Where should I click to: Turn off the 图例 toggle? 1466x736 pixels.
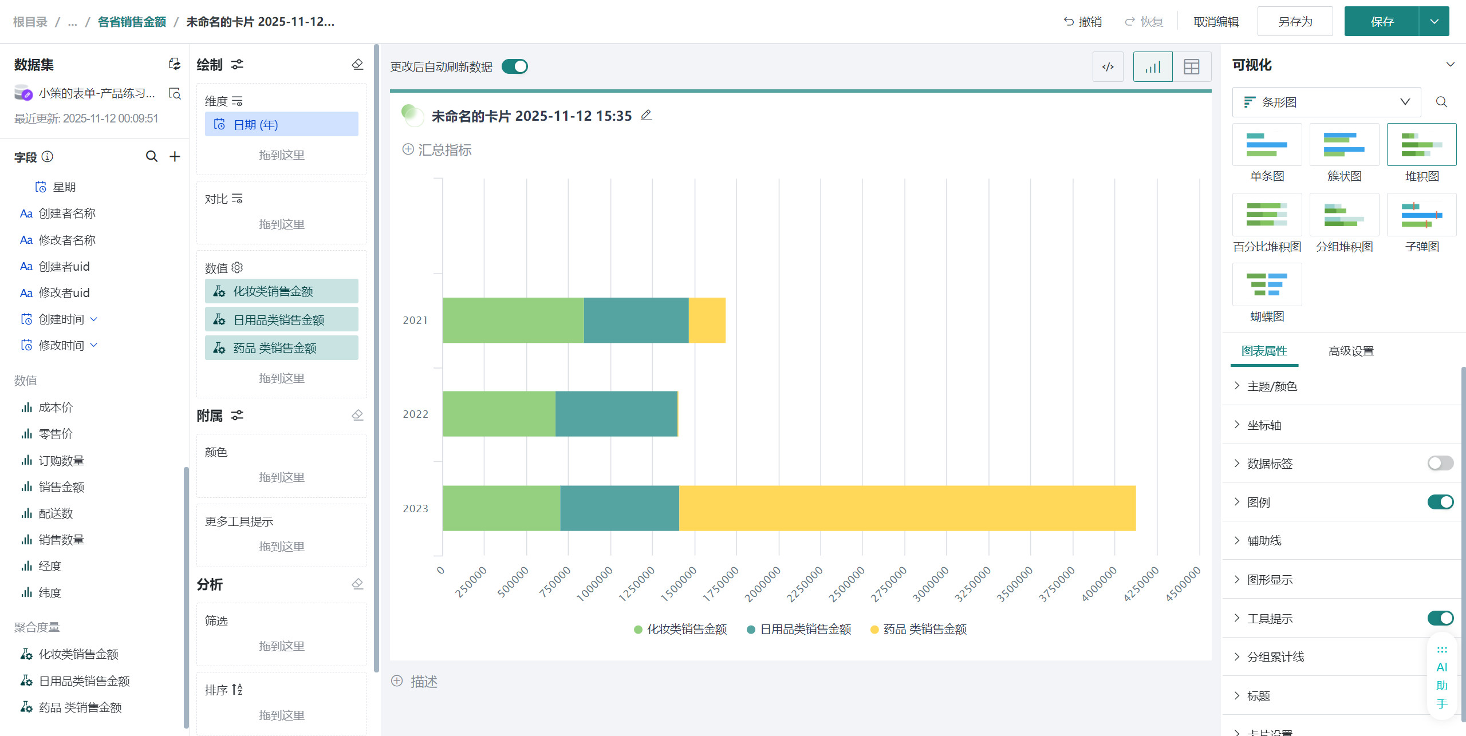(1440, 502)
